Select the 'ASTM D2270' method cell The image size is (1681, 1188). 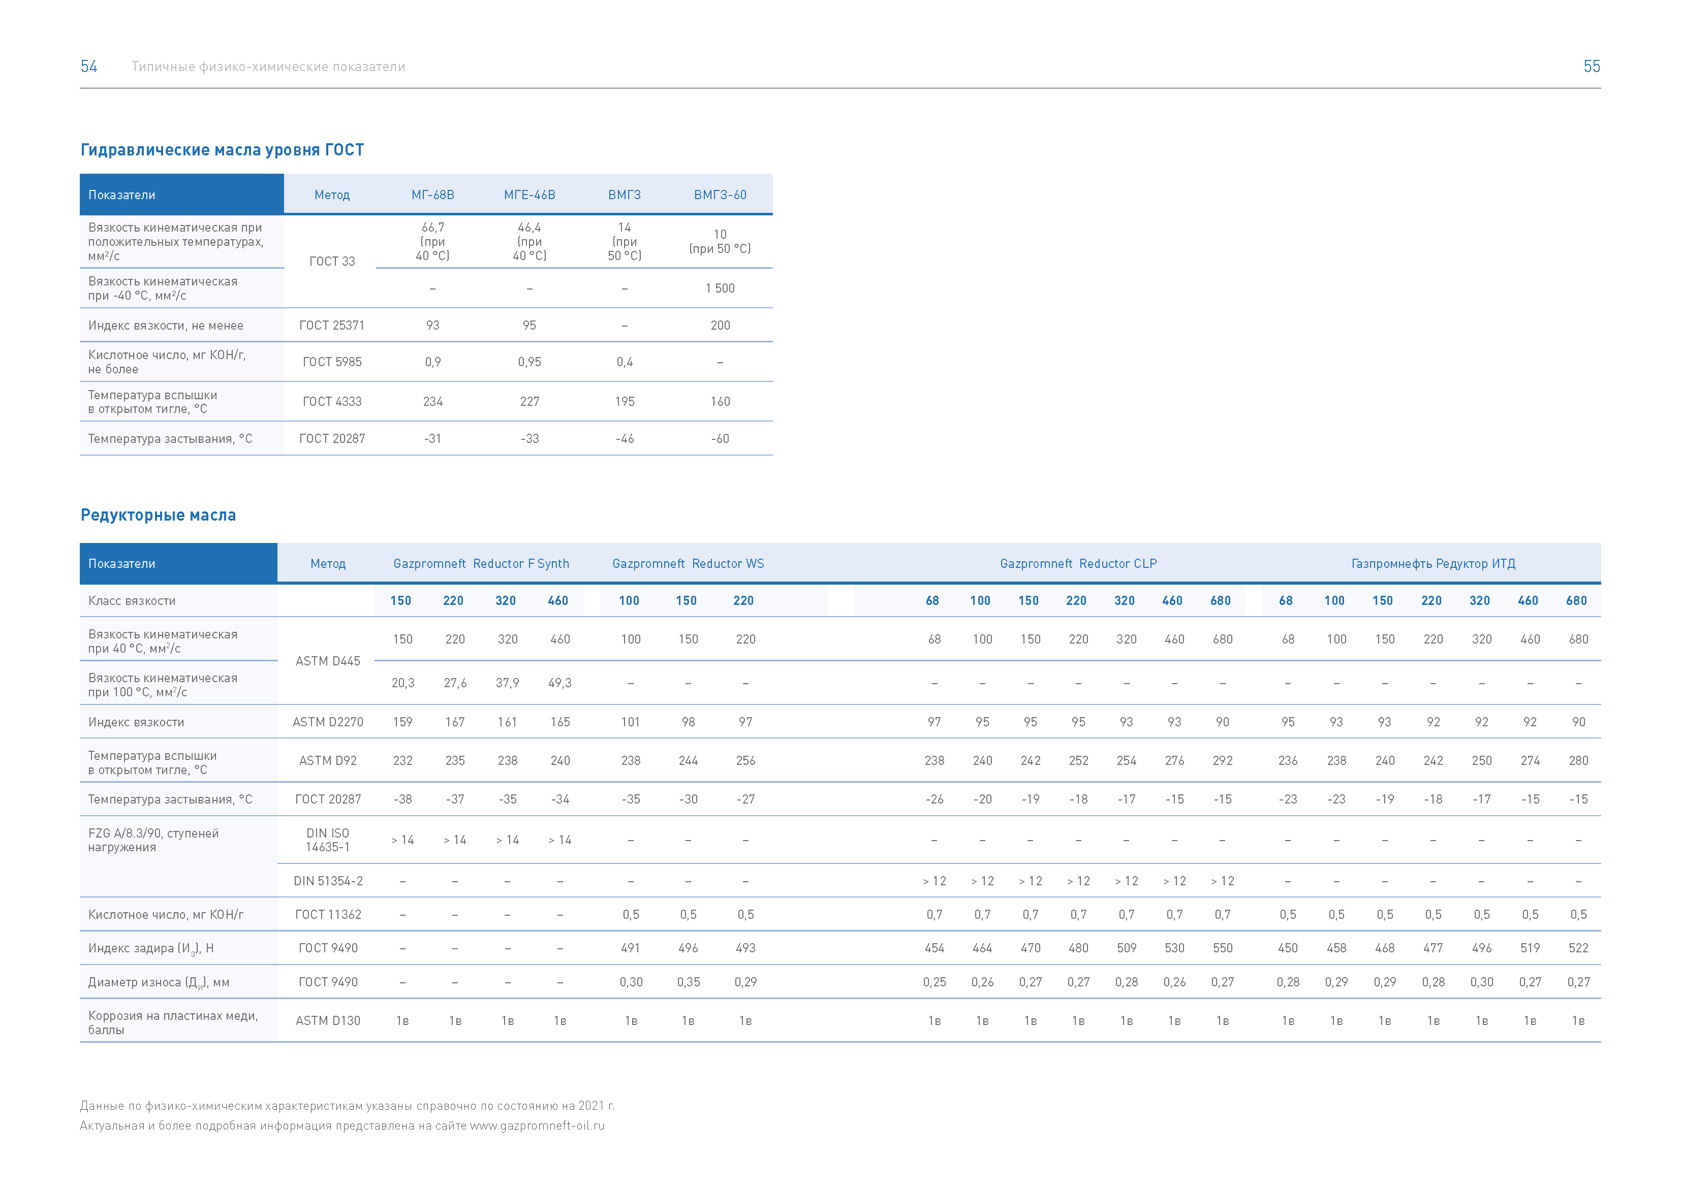pyautogui.click(x=328, y=722)
